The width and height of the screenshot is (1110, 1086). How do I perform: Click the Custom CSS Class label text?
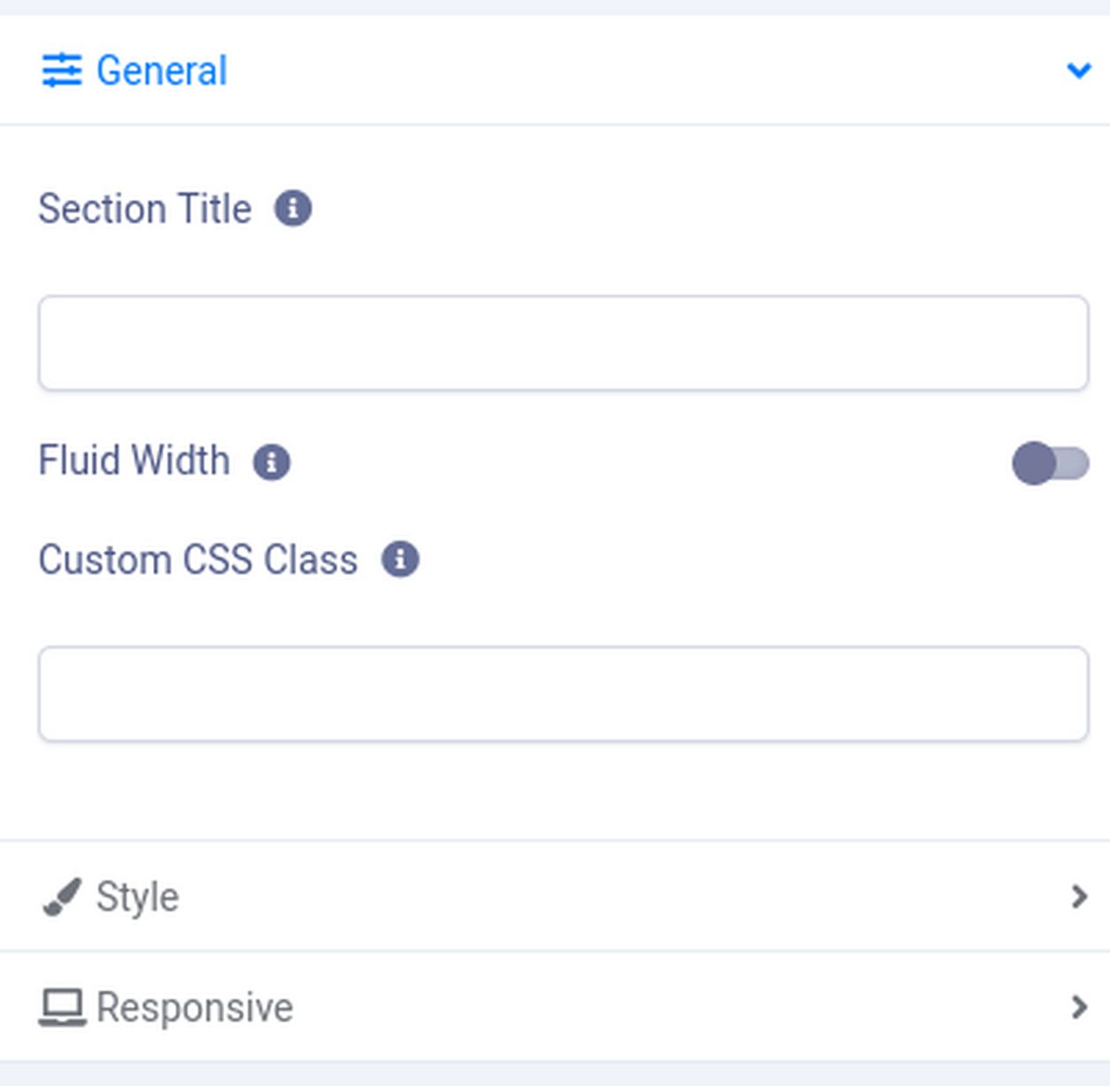coord(197,560)
